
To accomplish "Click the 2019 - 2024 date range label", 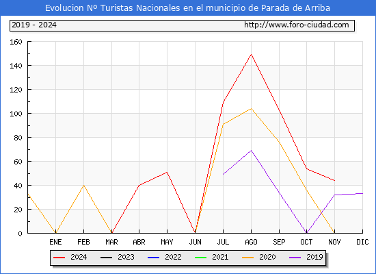I will (x=34, y=25).
